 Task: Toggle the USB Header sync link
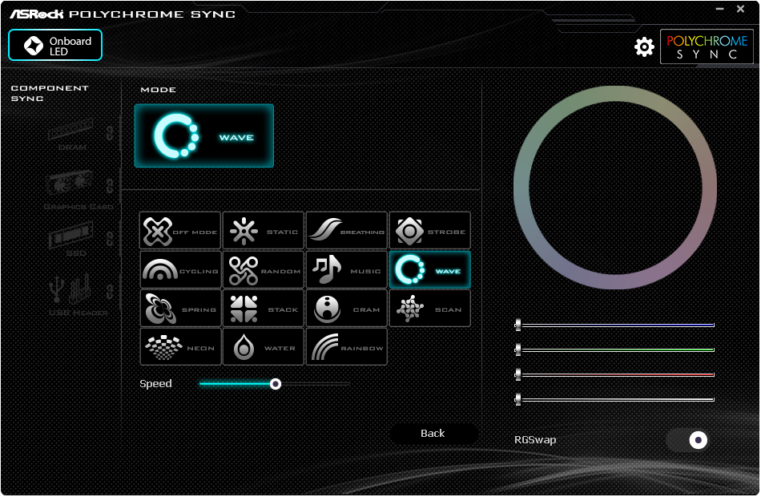tap(111, 292)
